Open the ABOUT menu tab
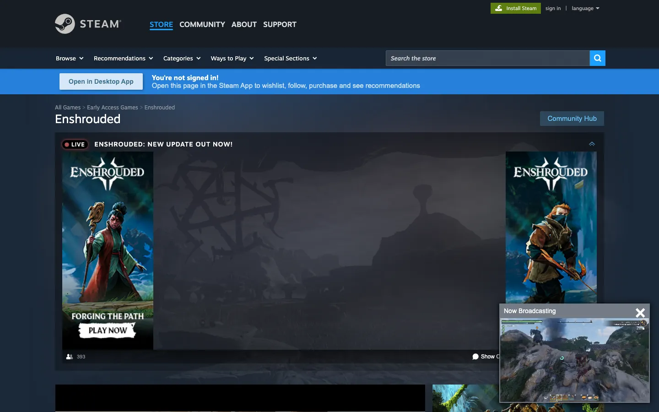Screen dimensions: 659x412 coord(244,24)
